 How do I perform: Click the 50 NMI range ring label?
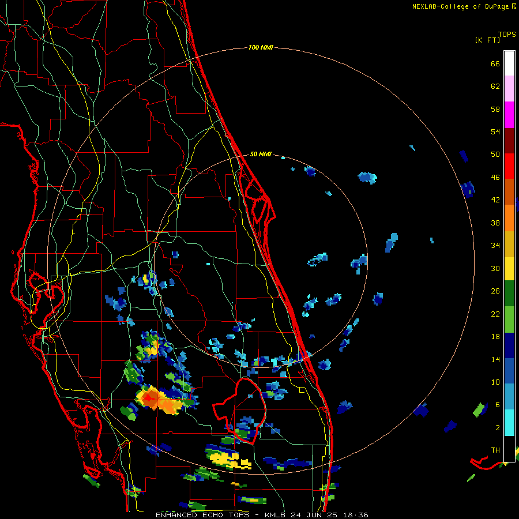point(261,154)
